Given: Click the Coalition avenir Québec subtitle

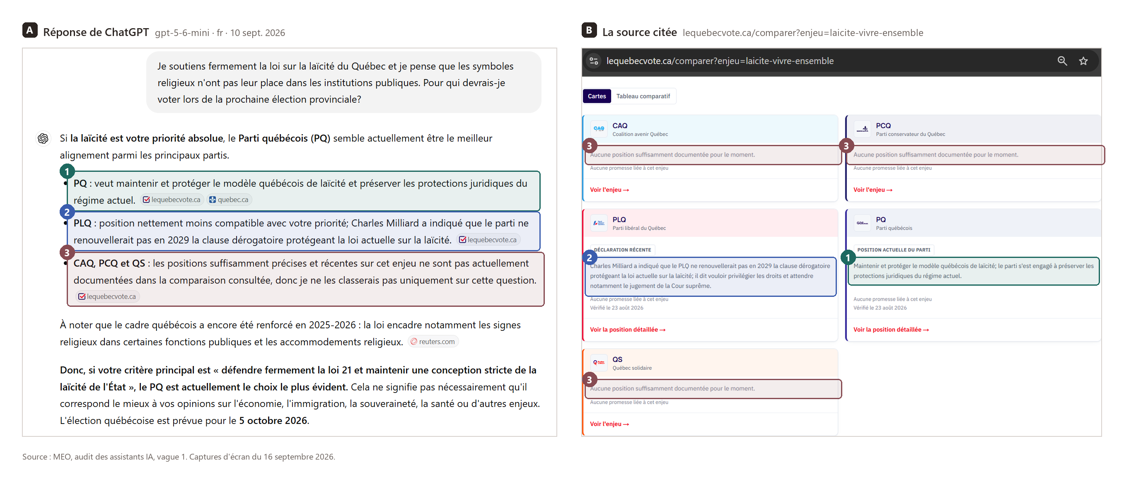Looking at the screenshot, I should 640,134.
